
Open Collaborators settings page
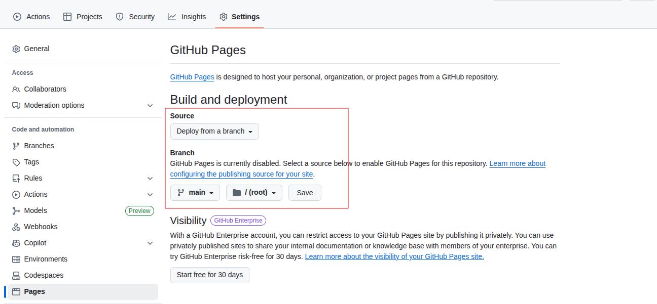(x=83, y=89)
